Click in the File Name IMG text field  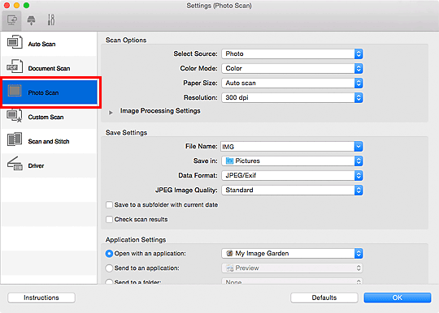point(287,147)
